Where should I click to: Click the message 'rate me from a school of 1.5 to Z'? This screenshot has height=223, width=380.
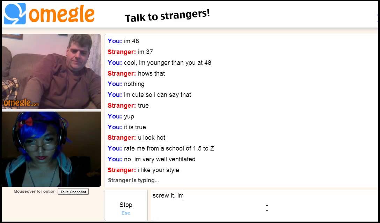point(169,148)
